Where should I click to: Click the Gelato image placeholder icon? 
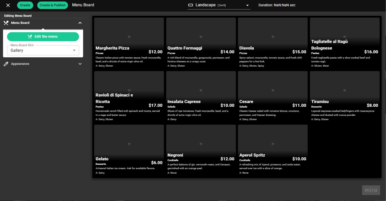pyautogui.click(x=129, y=144)
